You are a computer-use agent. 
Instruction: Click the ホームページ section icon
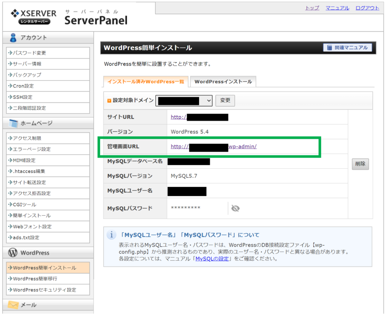tap(14, 123)
